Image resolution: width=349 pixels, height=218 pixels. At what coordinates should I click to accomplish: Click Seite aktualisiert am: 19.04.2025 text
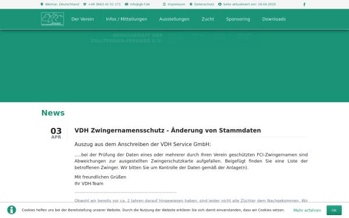click(x=250, y=4)
